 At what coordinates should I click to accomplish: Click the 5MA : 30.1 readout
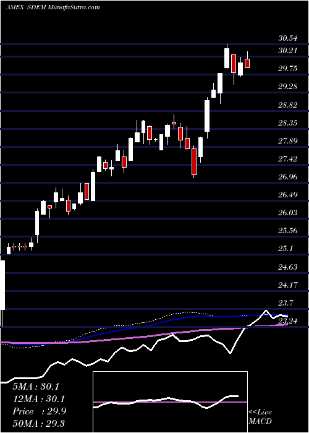point(36,387)
